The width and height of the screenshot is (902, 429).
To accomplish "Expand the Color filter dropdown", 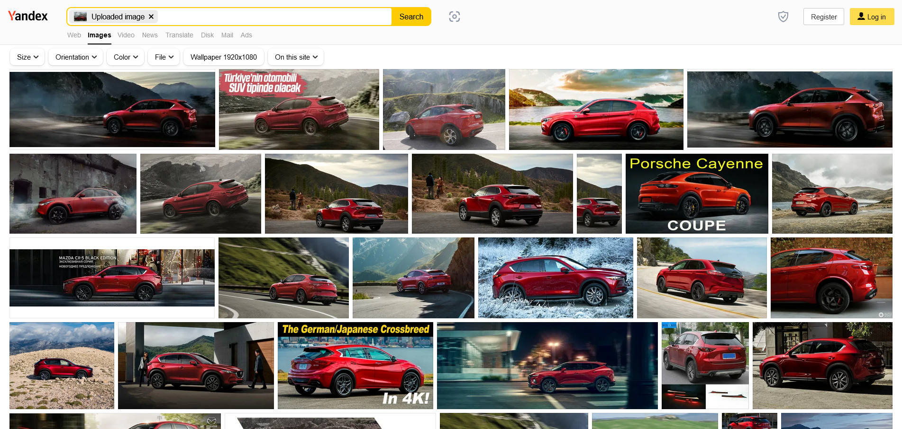I will (x=126, y=57).
